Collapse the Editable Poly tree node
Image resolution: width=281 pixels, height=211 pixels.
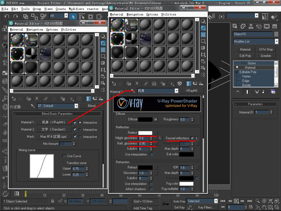[237, 72]
